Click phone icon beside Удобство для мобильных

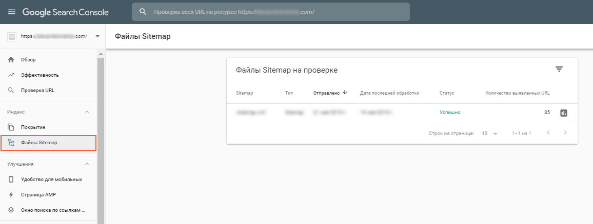coord(11,179)
